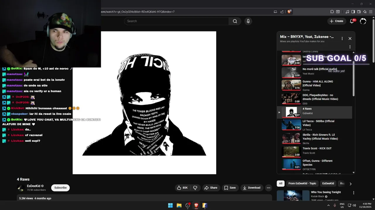Show hidden tray icons chevron
The width and height of the screenshot is (375, 210).
[328, 205]
